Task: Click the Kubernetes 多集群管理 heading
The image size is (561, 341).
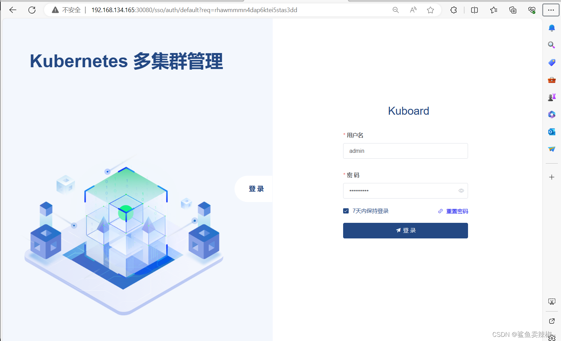Action: click(x=126, y=61)
